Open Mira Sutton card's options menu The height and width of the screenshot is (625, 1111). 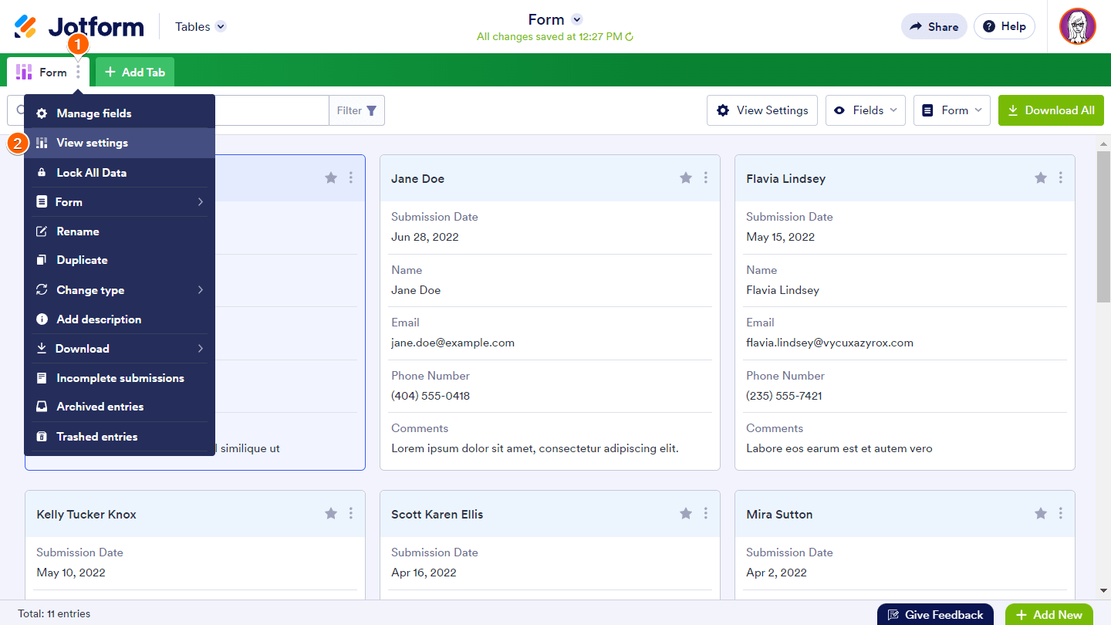point(1061,514)
